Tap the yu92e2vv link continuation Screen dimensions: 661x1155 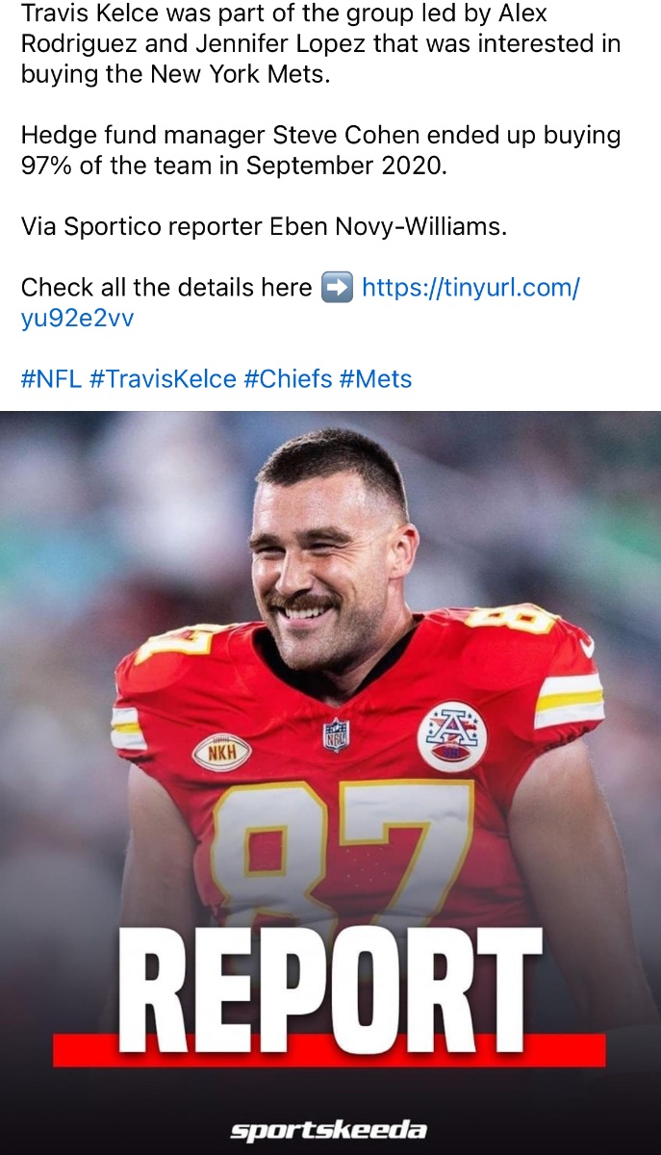[77, 318]
